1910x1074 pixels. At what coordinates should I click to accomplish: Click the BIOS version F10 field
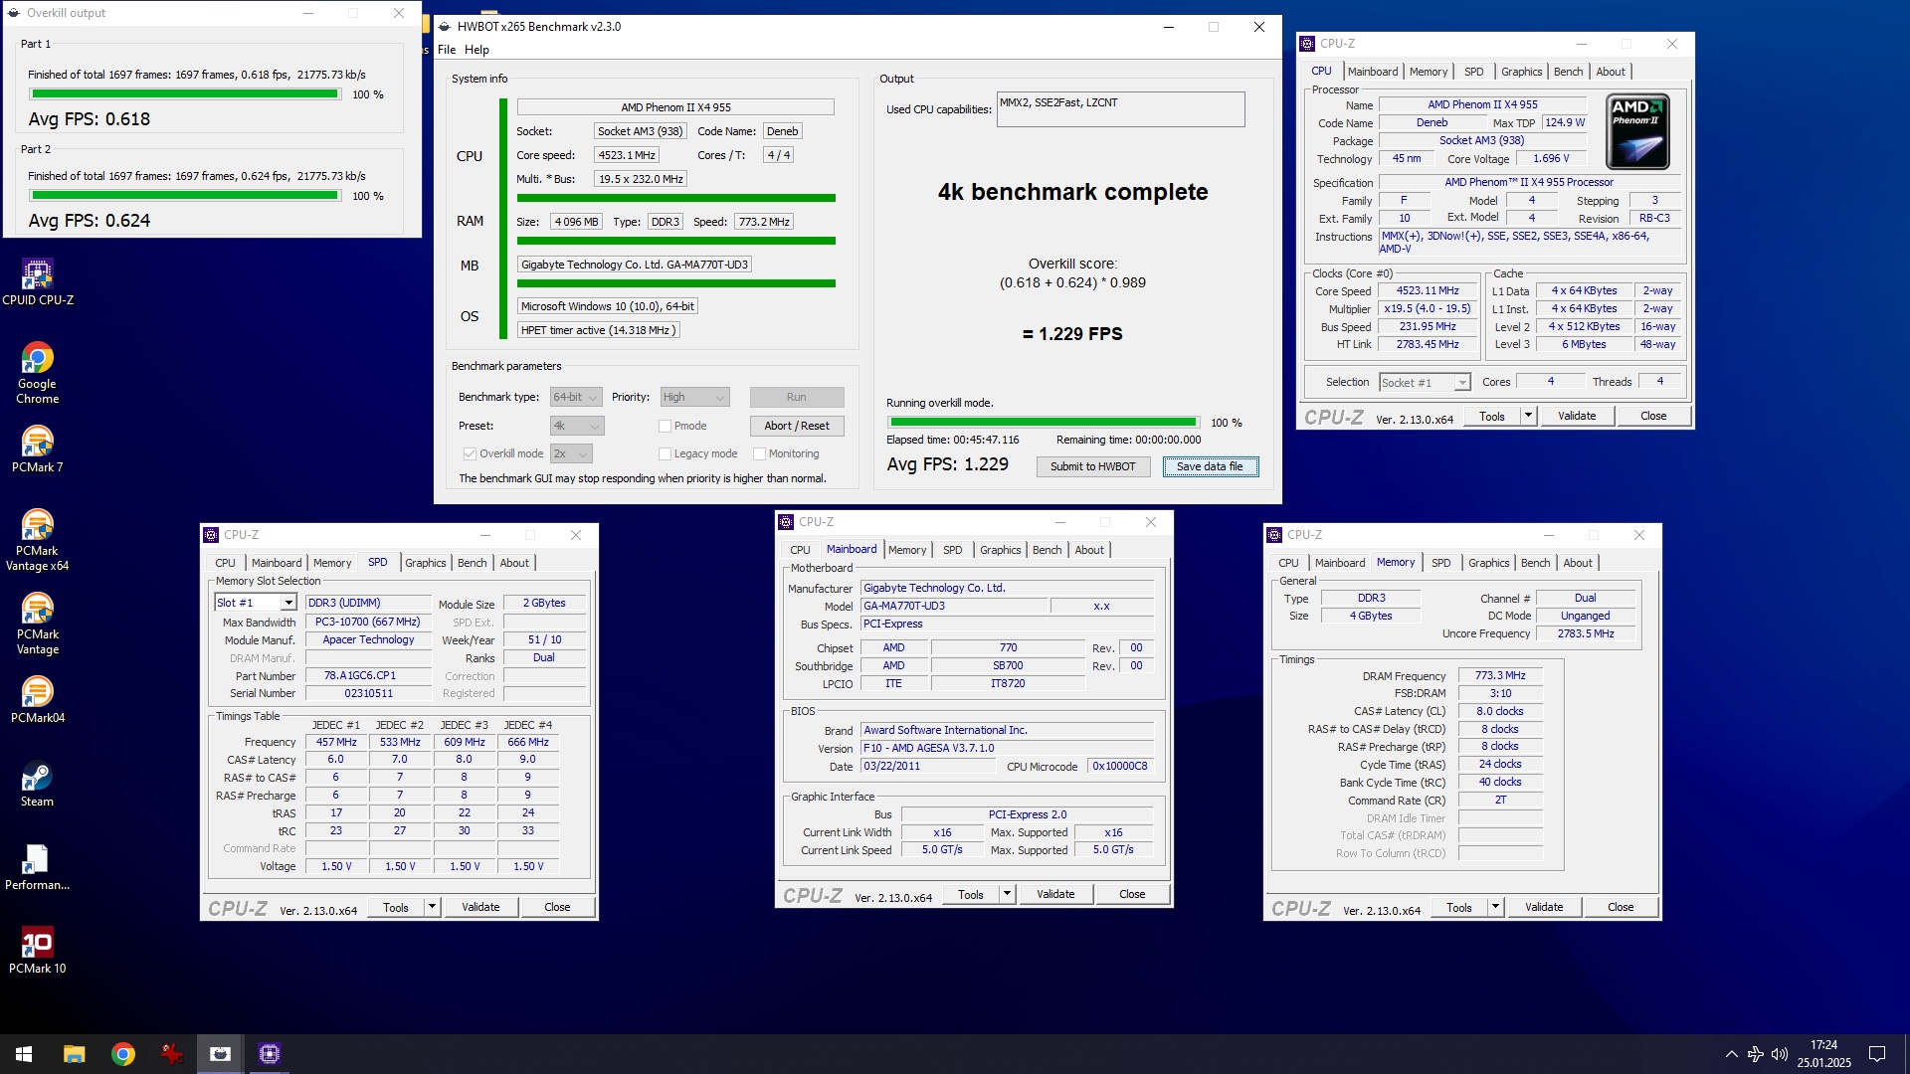click(x=1007, y=749)
